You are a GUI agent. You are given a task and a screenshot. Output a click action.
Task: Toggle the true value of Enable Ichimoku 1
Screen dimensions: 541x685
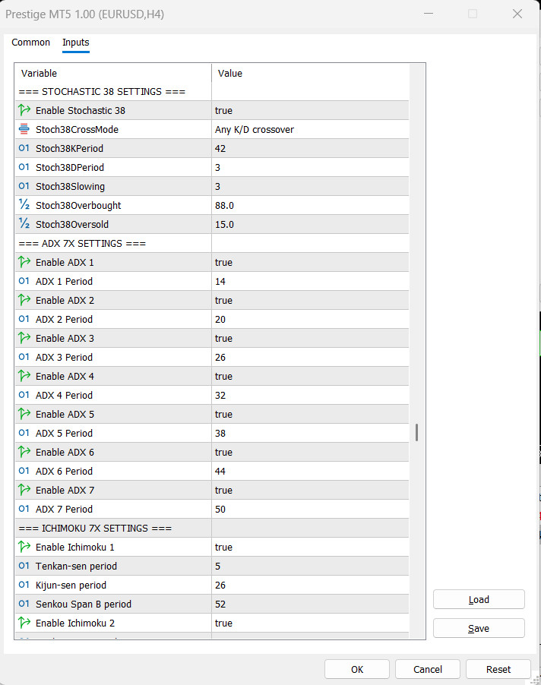click(310, 547)
